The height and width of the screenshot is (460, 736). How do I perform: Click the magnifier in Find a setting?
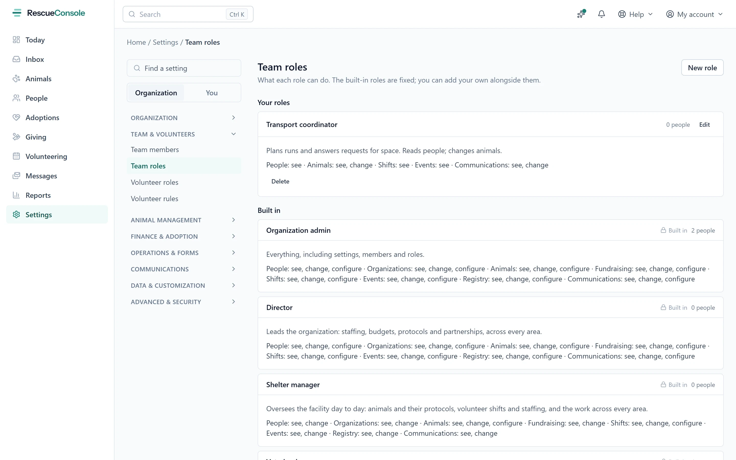tap(137, 68)
